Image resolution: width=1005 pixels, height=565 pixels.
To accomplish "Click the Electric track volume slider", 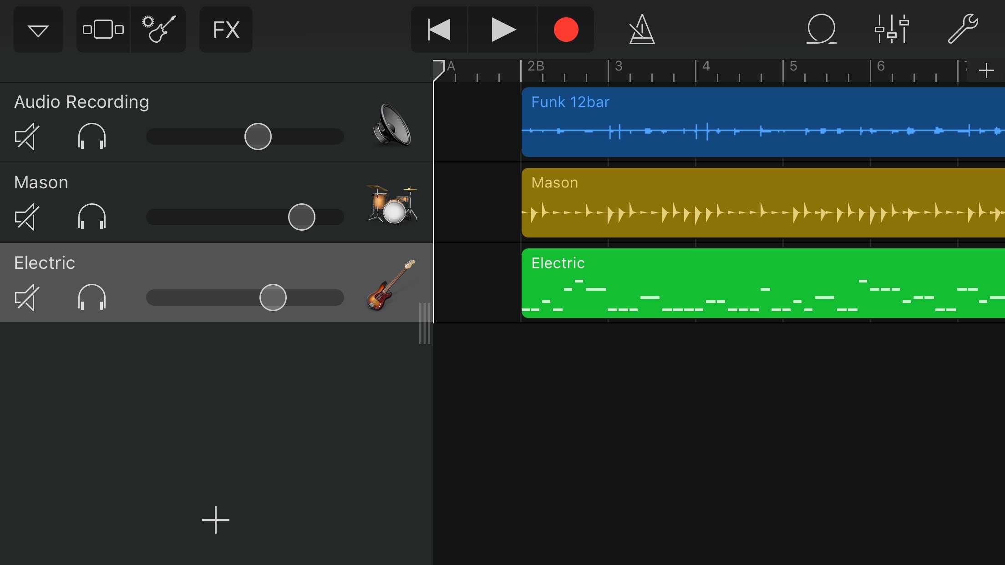I will (x=273, y=298).
